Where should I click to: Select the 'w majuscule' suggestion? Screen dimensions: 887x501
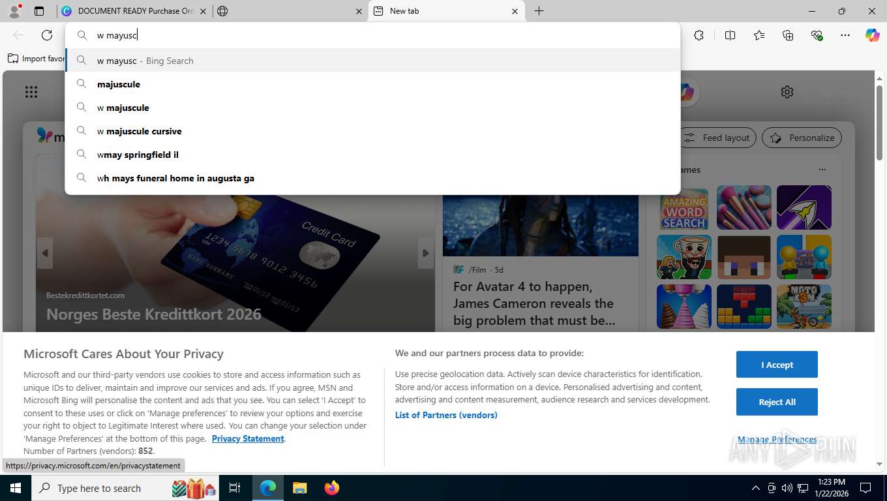[373, 108]
